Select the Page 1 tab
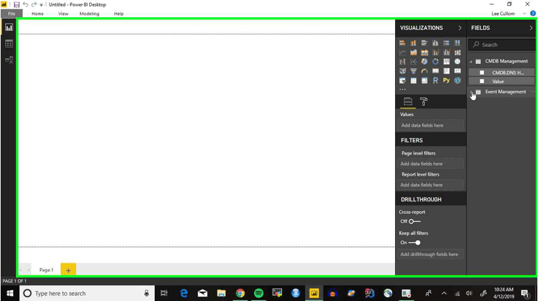Viewport: 538px width, 301px height. [46, 270]
